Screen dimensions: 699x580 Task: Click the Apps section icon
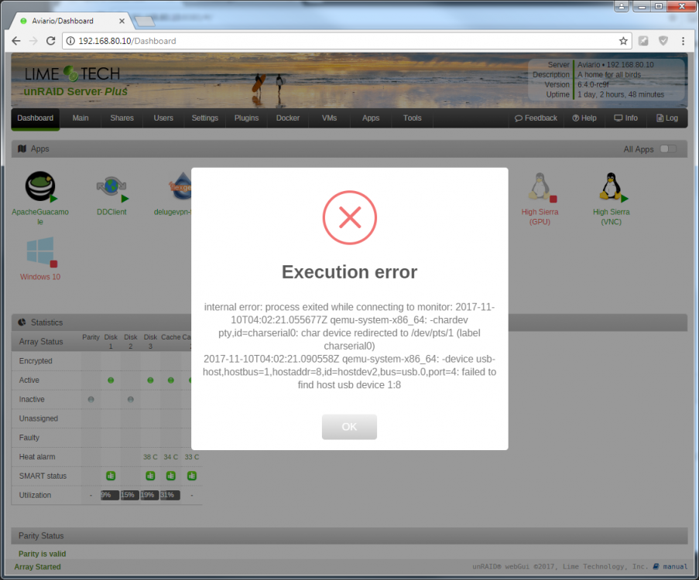(x=22, y=148)
